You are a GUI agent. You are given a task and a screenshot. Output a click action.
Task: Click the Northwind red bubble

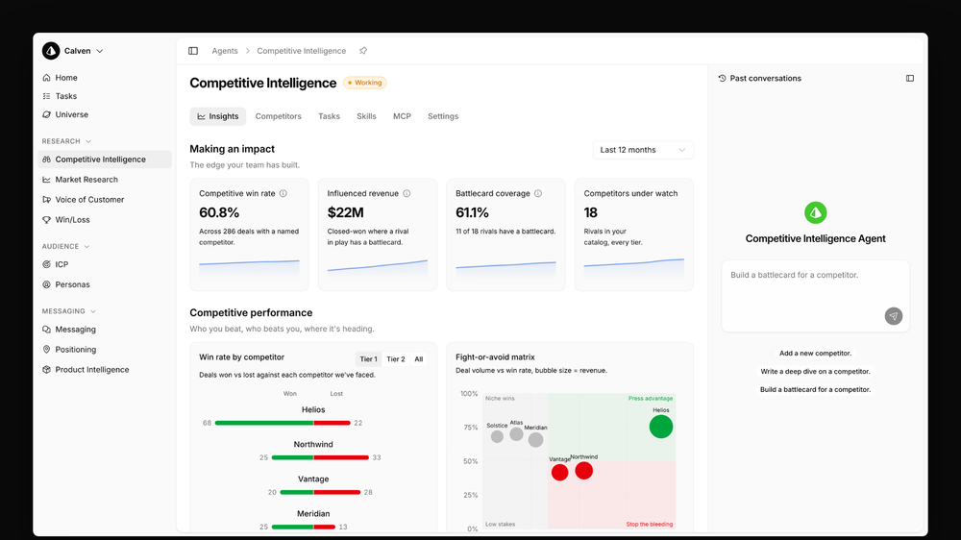tap(584, 471)
